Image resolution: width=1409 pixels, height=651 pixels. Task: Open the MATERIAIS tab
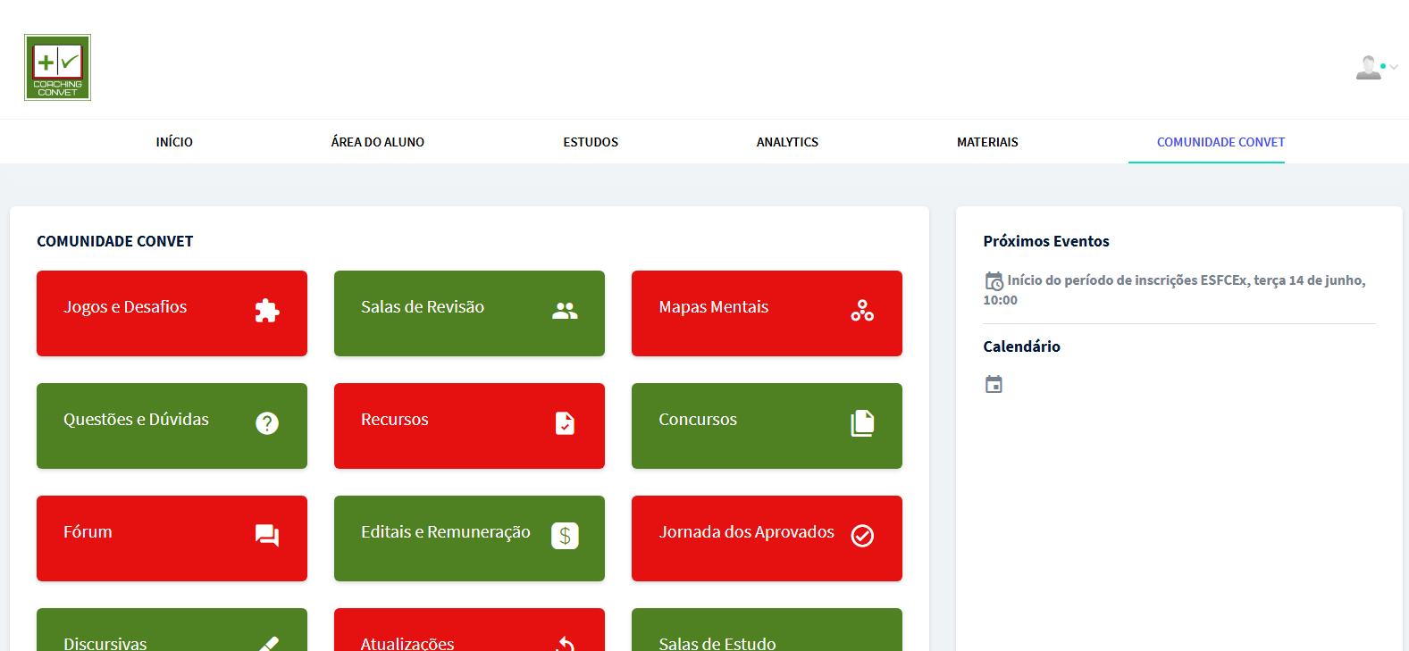pos(987,142)
